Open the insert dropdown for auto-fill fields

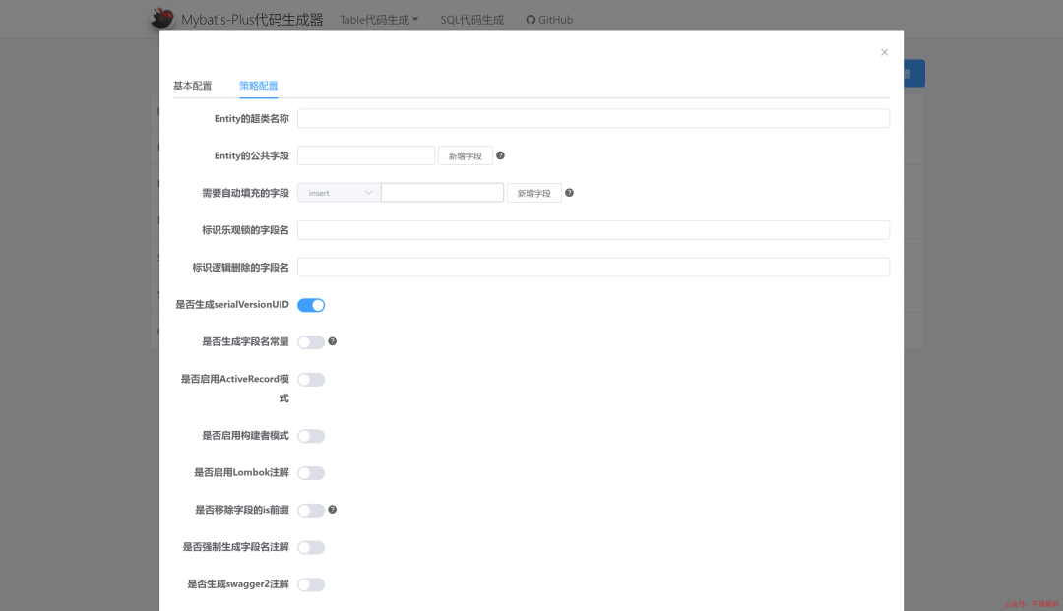coord(338,192)
